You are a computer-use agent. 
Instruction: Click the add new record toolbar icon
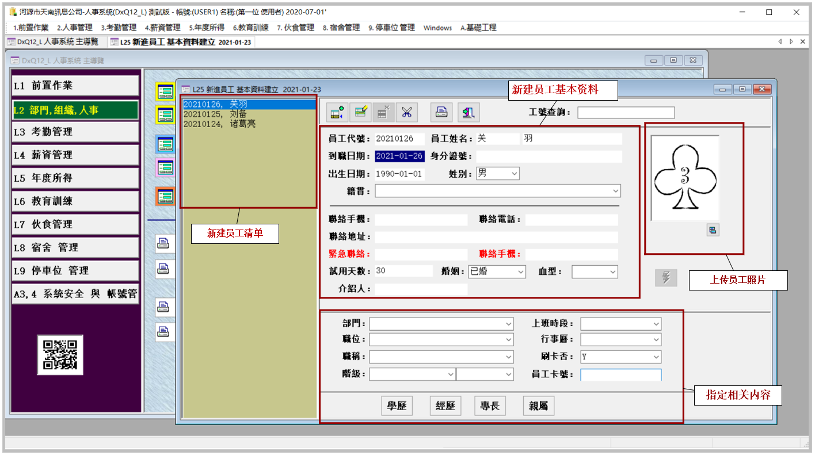coord(337,112)
